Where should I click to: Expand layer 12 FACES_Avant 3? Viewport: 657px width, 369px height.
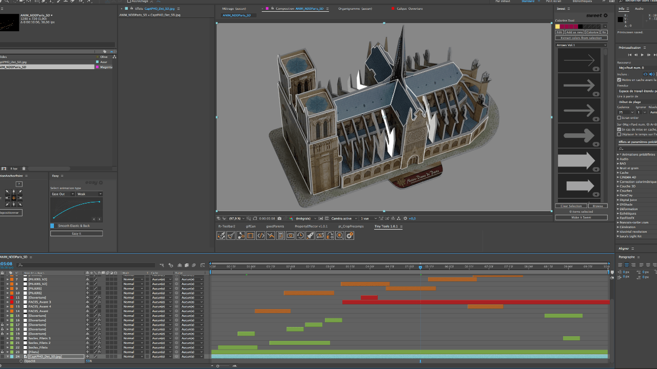point(8,302)
